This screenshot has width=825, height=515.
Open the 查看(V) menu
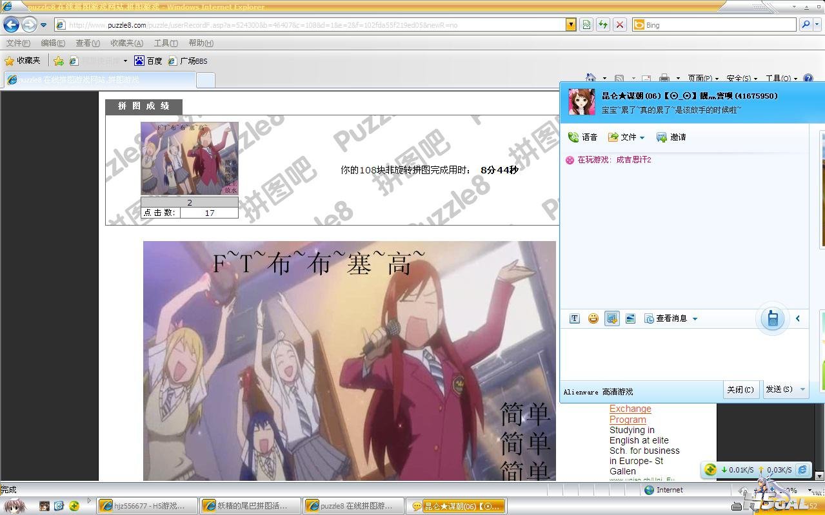click(x=88, y=43)
